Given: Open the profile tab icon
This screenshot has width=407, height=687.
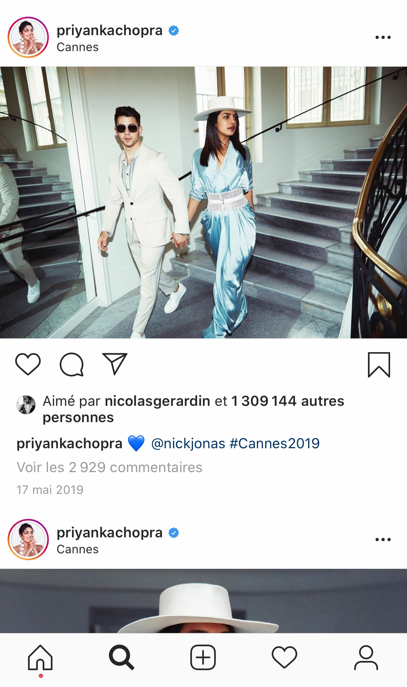Looking at the screenshot, I should (x=366, y=657).
